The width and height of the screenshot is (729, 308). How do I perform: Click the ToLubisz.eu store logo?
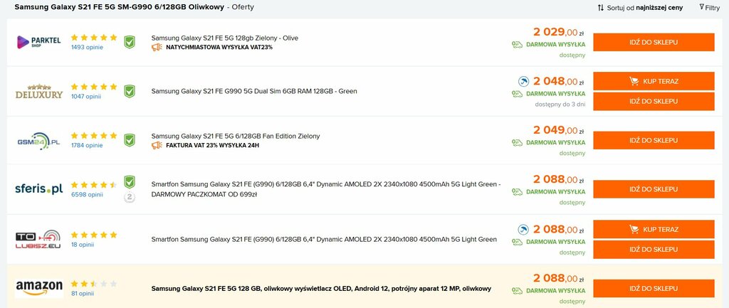tap(38, 239)
